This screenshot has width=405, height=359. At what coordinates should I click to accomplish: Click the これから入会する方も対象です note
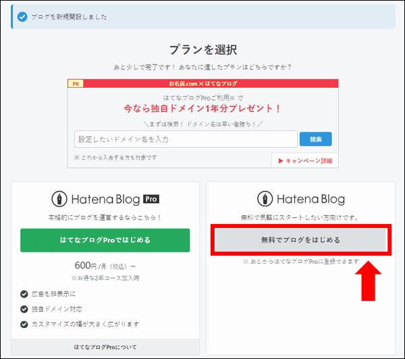click(115, 157)
